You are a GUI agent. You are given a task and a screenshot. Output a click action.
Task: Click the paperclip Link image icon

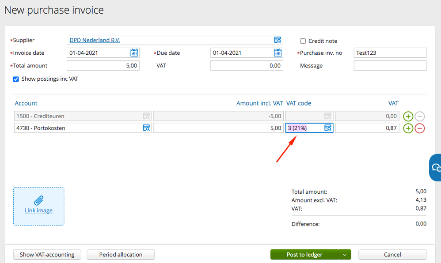[x=38, y=200]
